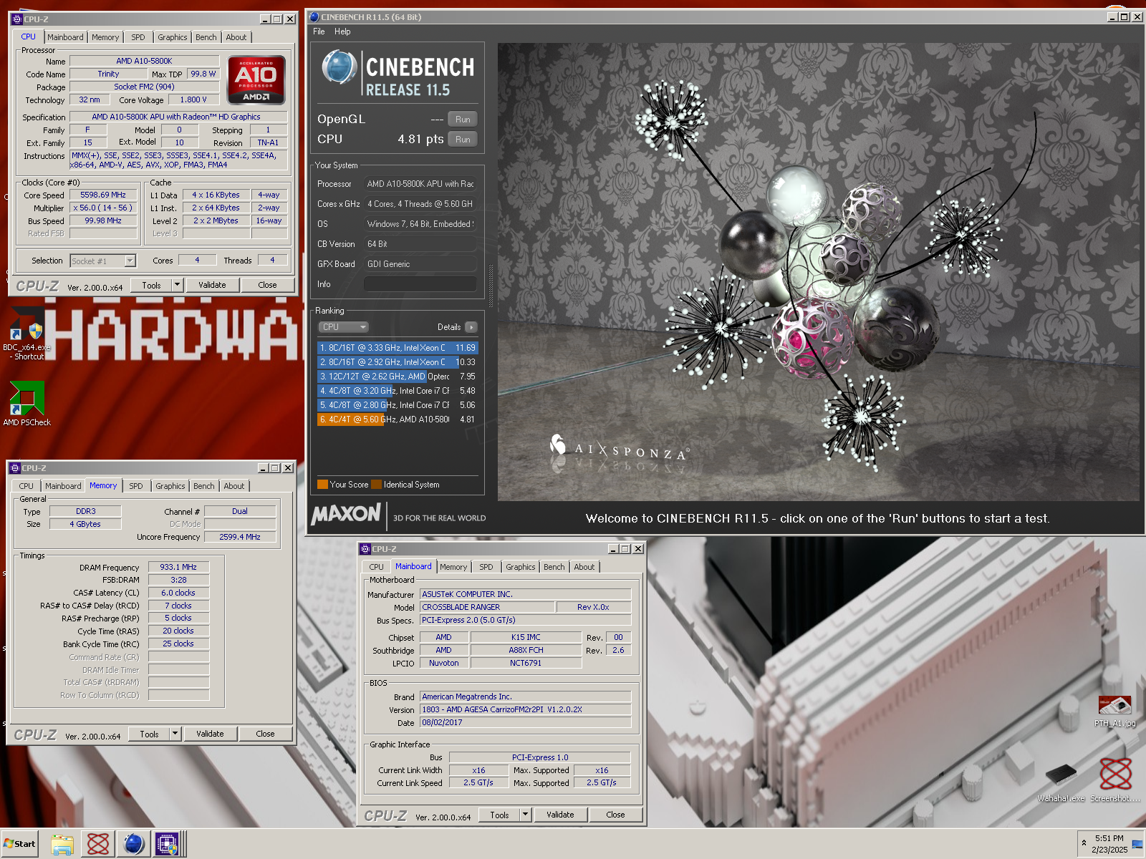
Task: Open the AMD PSCheck desktop icon
Action: pos(27,403)
